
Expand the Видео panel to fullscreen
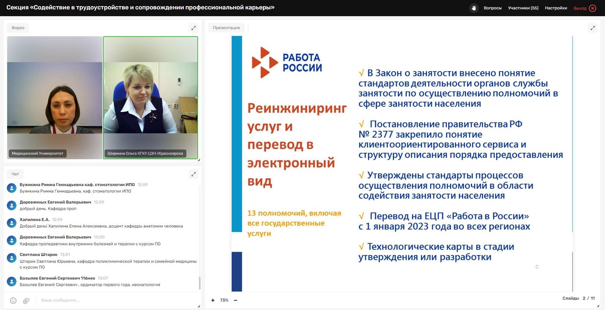(193, 28)
